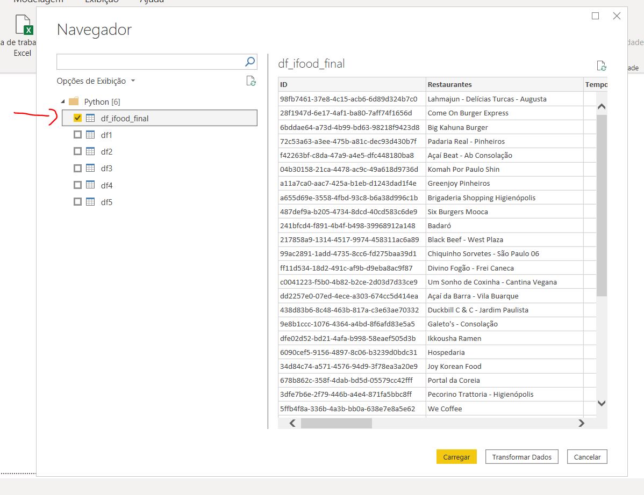Click cell Padaria Real - Pinheiros

(504, 141)
